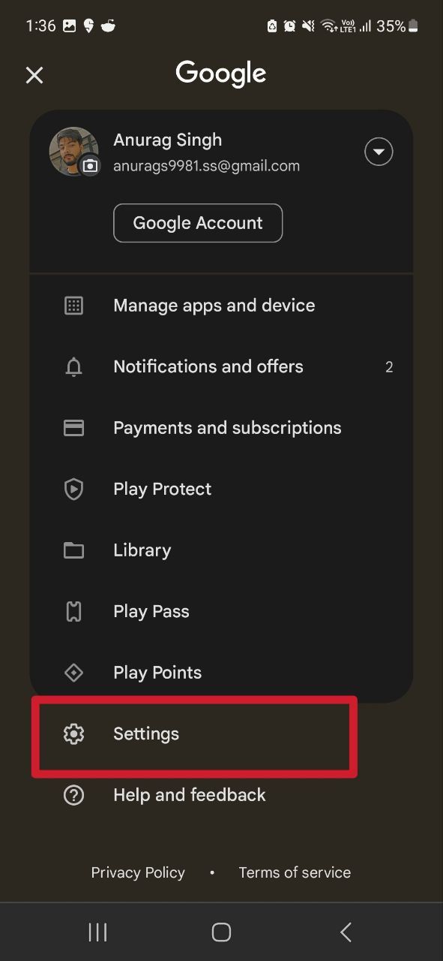Select the Play Points diamond icon

(73, 672)
